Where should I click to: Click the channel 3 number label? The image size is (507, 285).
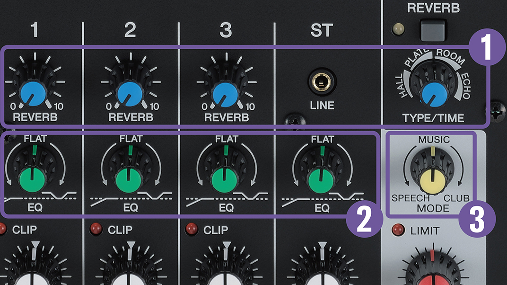tap(226, 30)
